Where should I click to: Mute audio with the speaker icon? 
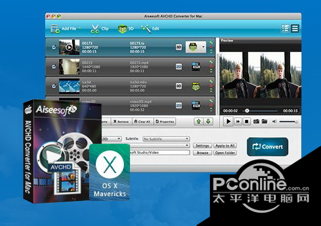tap(275, 122)
